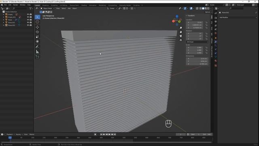The image size is (259, 146).
Task: Switch to the Shading workspace tab
Action: (x=84, y=5)
